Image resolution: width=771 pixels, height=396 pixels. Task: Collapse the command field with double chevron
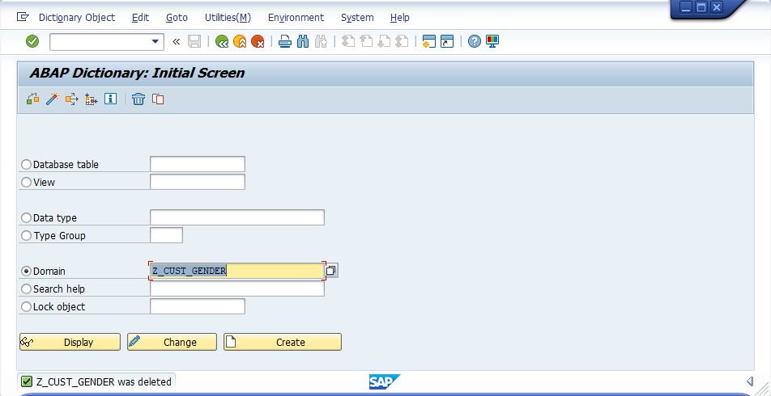coord(176,42)
